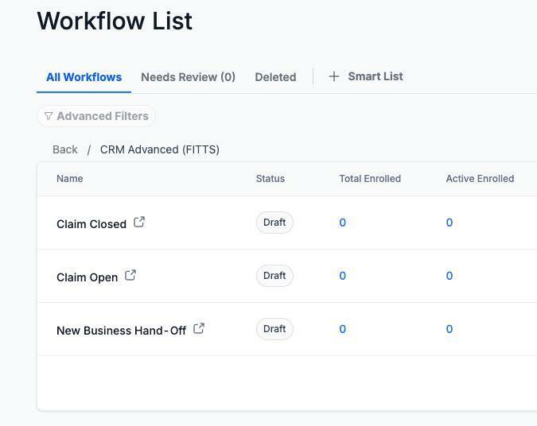View Total Enrolled count for Claim Open
This screenshot has height=426, width=537.
pos(342,276)
